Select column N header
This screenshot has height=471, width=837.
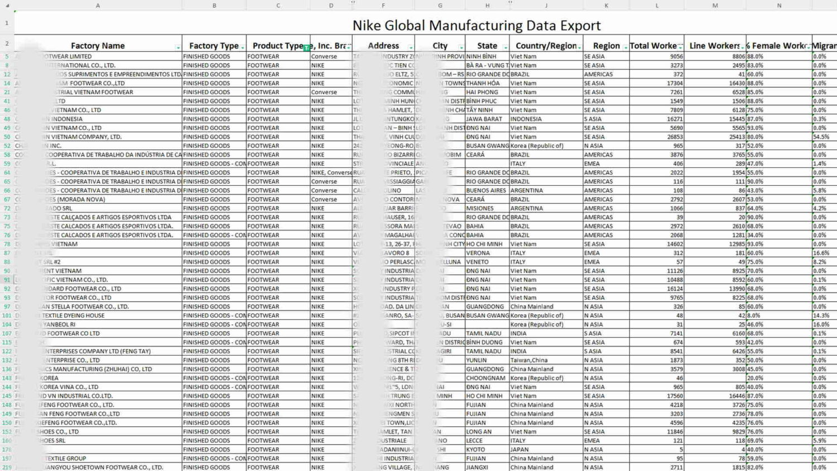click(780, 6)
